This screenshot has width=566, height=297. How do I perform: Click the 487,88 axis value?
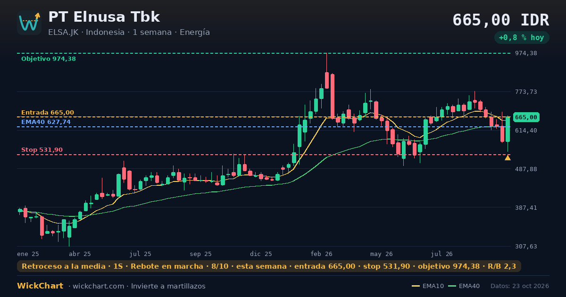[x=525, y=169]
